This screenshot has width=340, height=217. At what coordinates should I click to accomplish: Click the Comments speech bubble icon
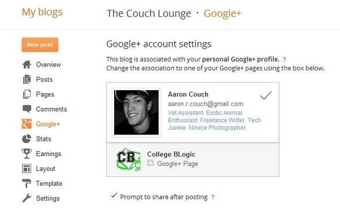click(x=27, y=109)
